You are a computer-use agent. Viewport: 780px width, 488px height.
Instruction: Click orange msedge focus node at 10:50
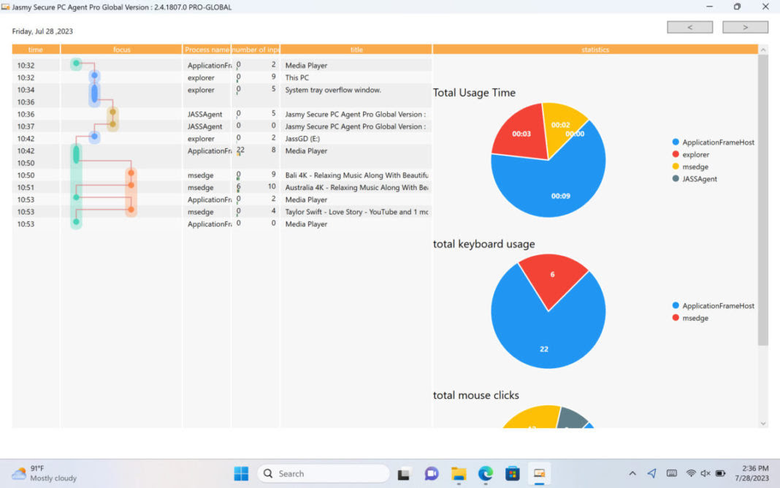point(131,173)
